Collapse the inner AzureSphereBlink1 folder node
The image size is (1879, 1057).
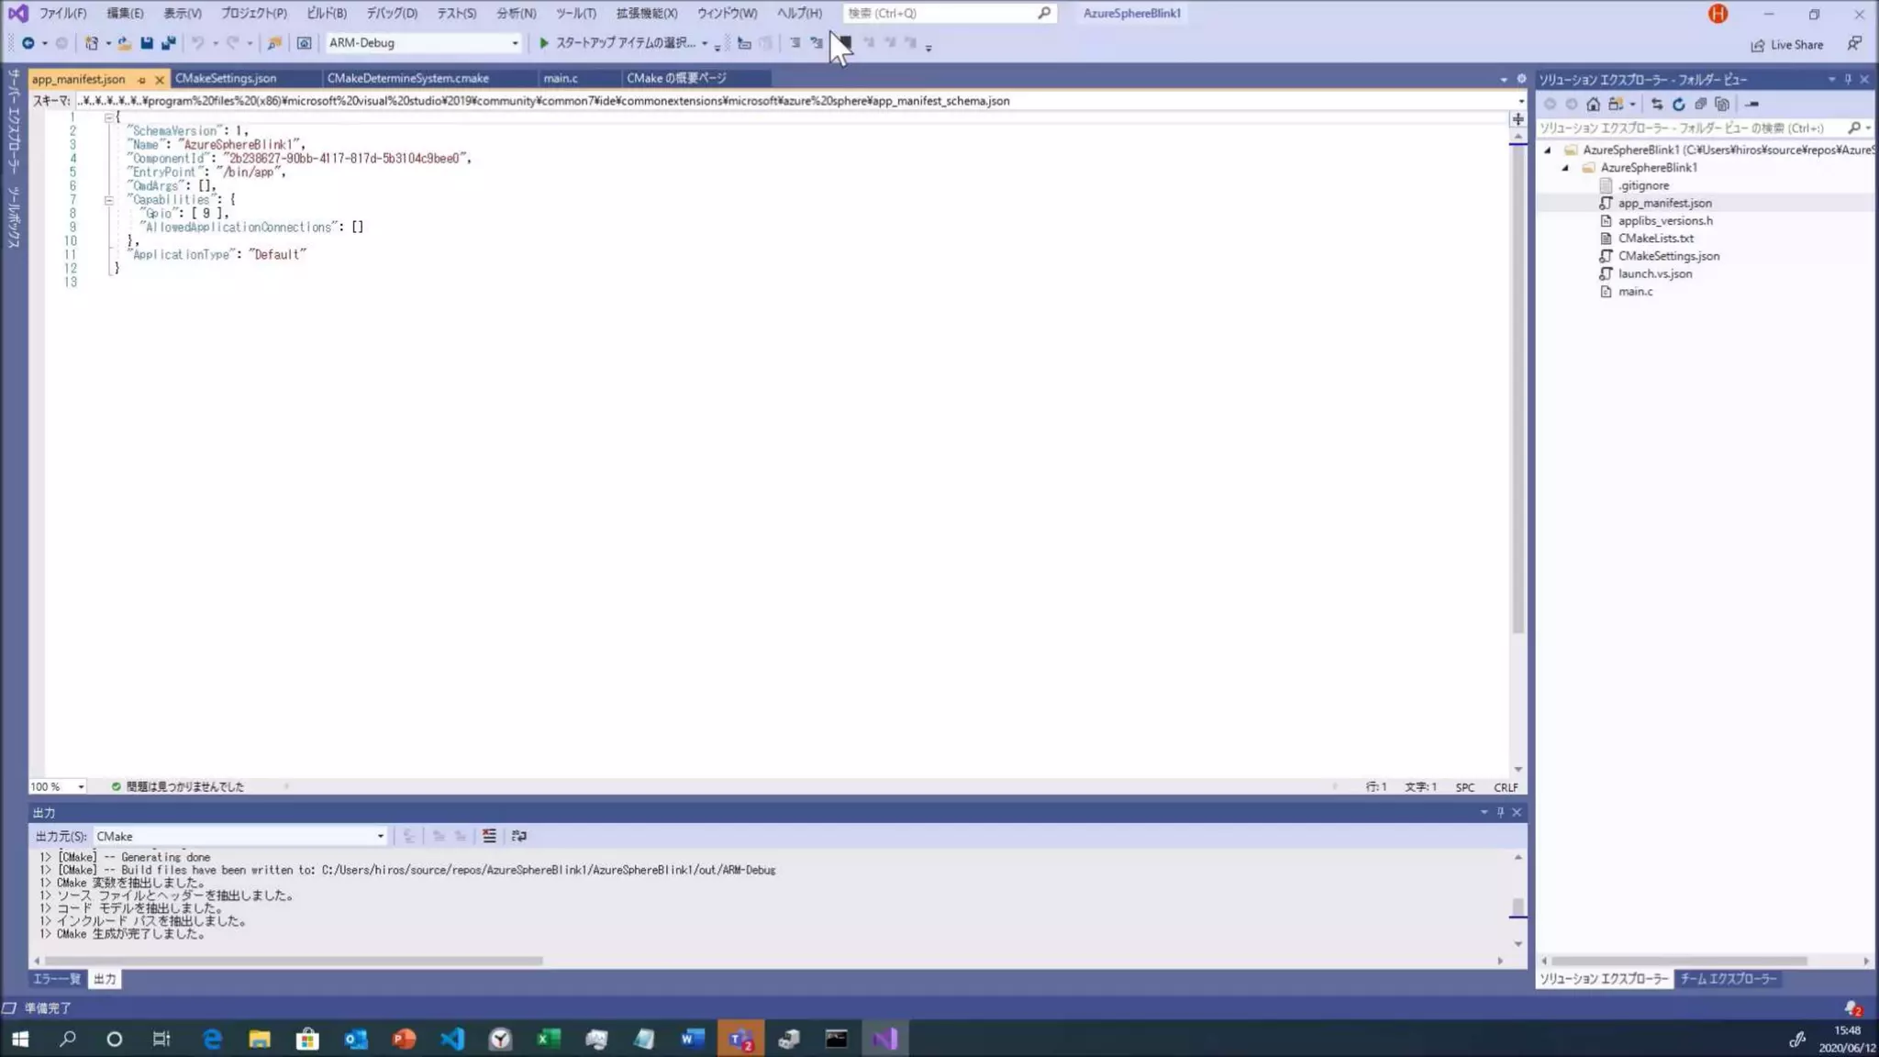click(x=1565, y=168)
